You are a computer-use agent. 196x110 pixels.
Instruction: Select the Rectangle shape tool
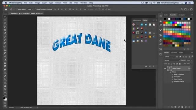tap(5, 83)
